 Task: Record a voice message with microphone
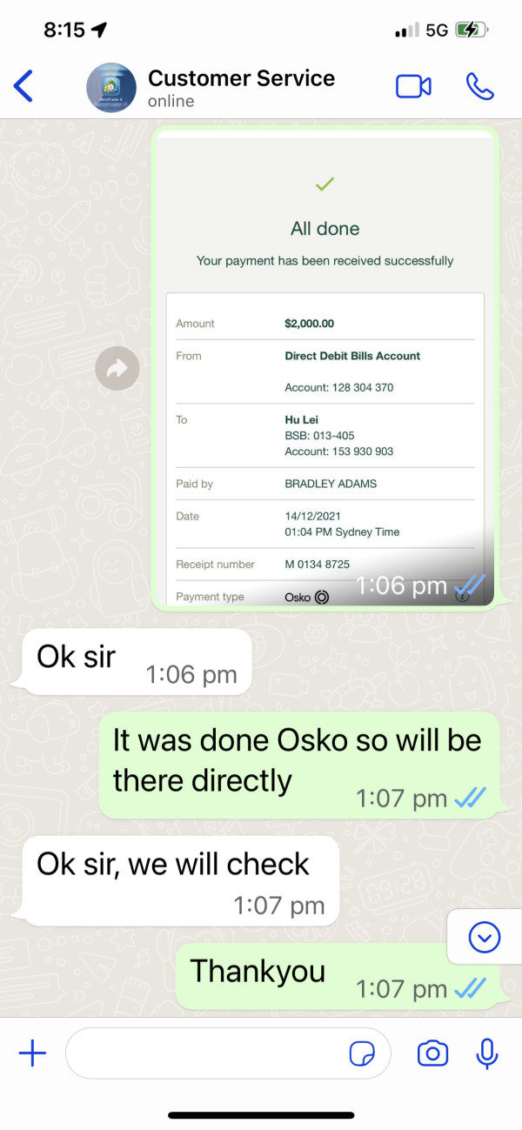(x=487, y=1053)
